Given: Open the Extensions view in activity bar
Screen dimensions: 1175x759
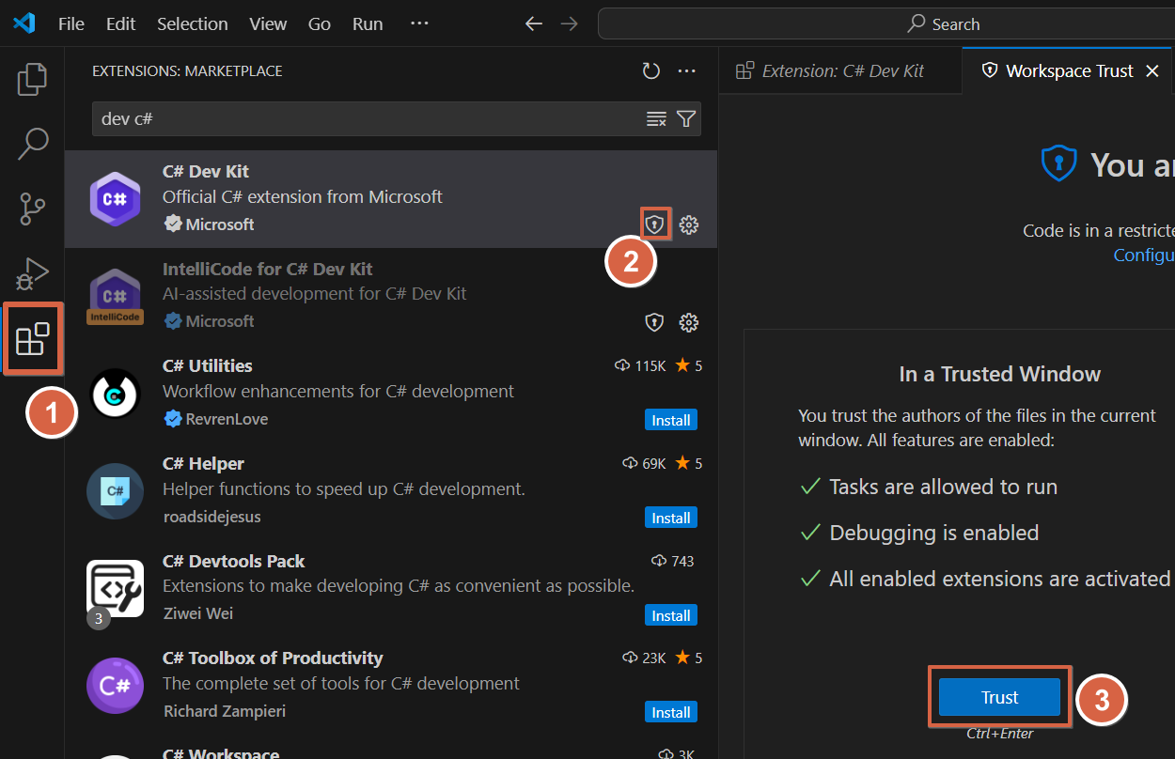Looking at the screenshot, I should point(33,339).
